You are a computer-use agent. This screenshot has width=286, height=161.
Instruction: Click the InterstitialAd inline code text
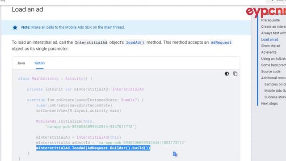[x=91, y=42]
